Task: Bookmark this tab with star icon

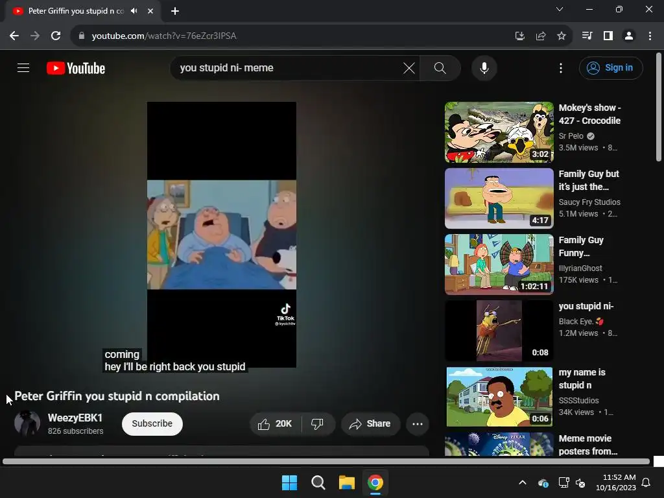Action: [561, 36]
